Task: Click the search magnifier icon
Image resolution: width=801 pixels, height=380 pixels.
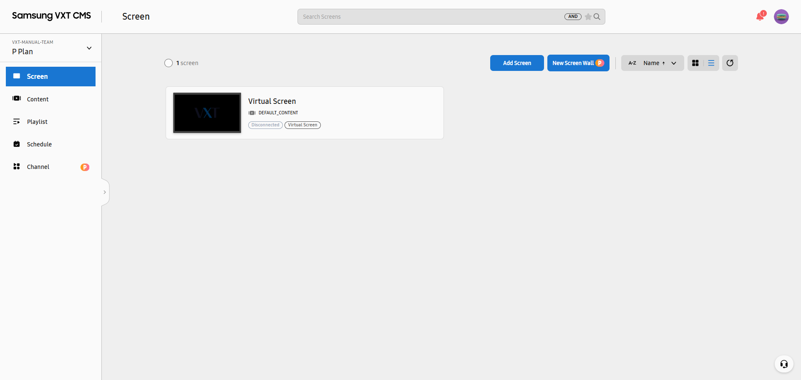Action: click(597, 17)
